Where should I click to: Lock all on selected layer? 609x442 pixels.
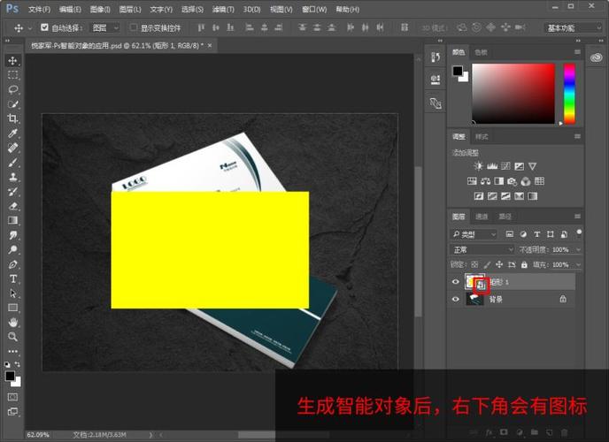coord(524,265)
